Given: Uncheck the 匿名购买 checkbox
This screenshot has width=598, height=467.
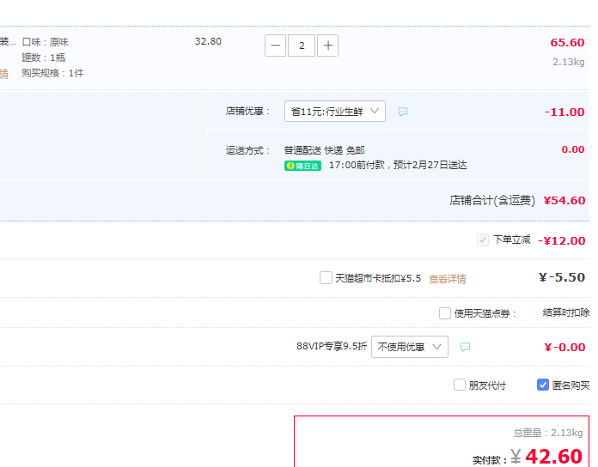Looking at the screenshot, I should tap(543, 385).
